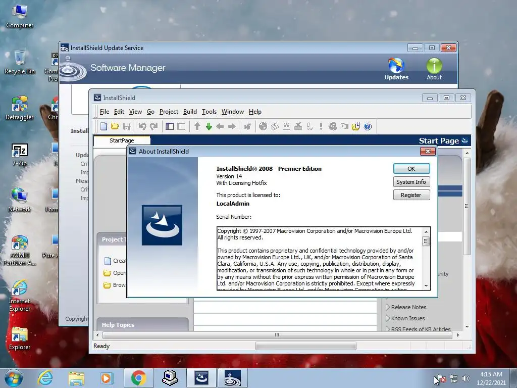Open the View menu

pos(135,112)
